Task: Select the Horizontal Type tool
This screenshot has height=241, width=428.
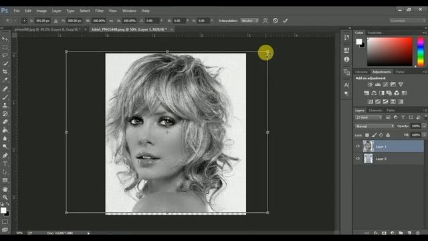Action: pyautogui.click(x=5, y=163)
